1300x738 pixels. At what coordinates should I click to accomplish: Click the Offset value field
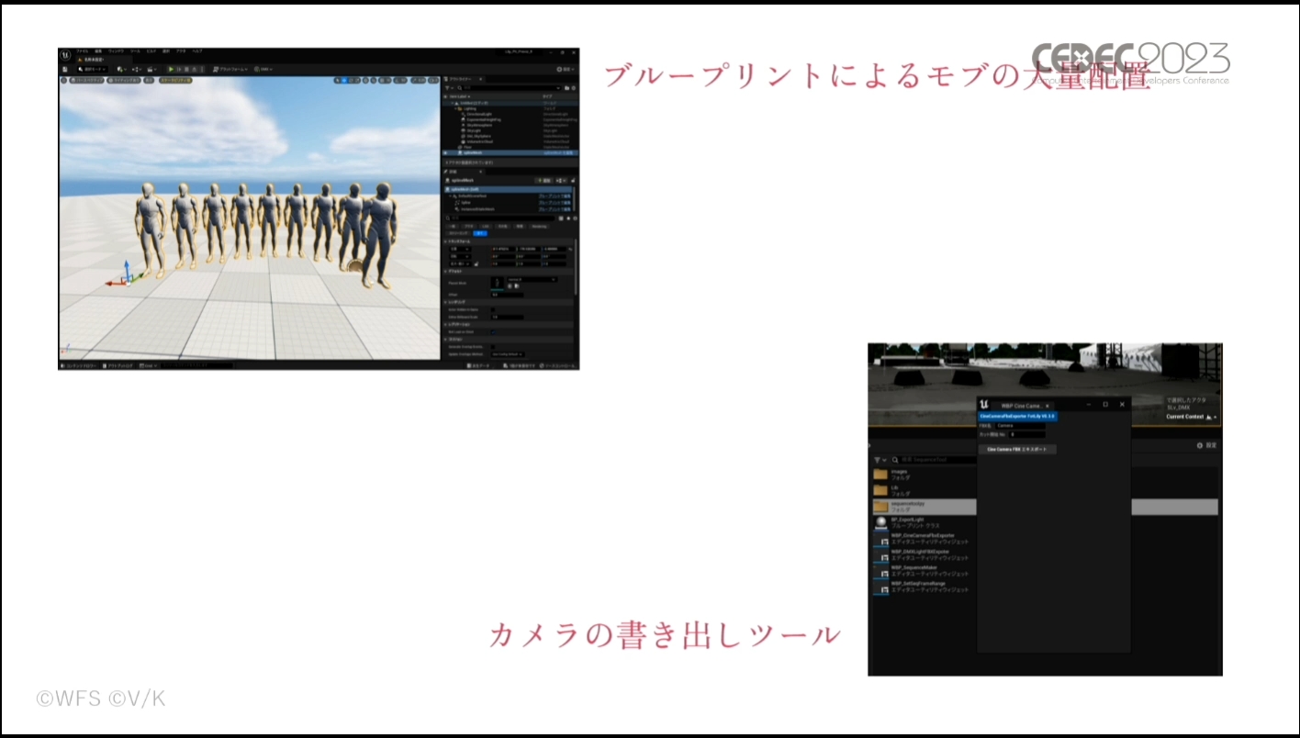[507, 295]
